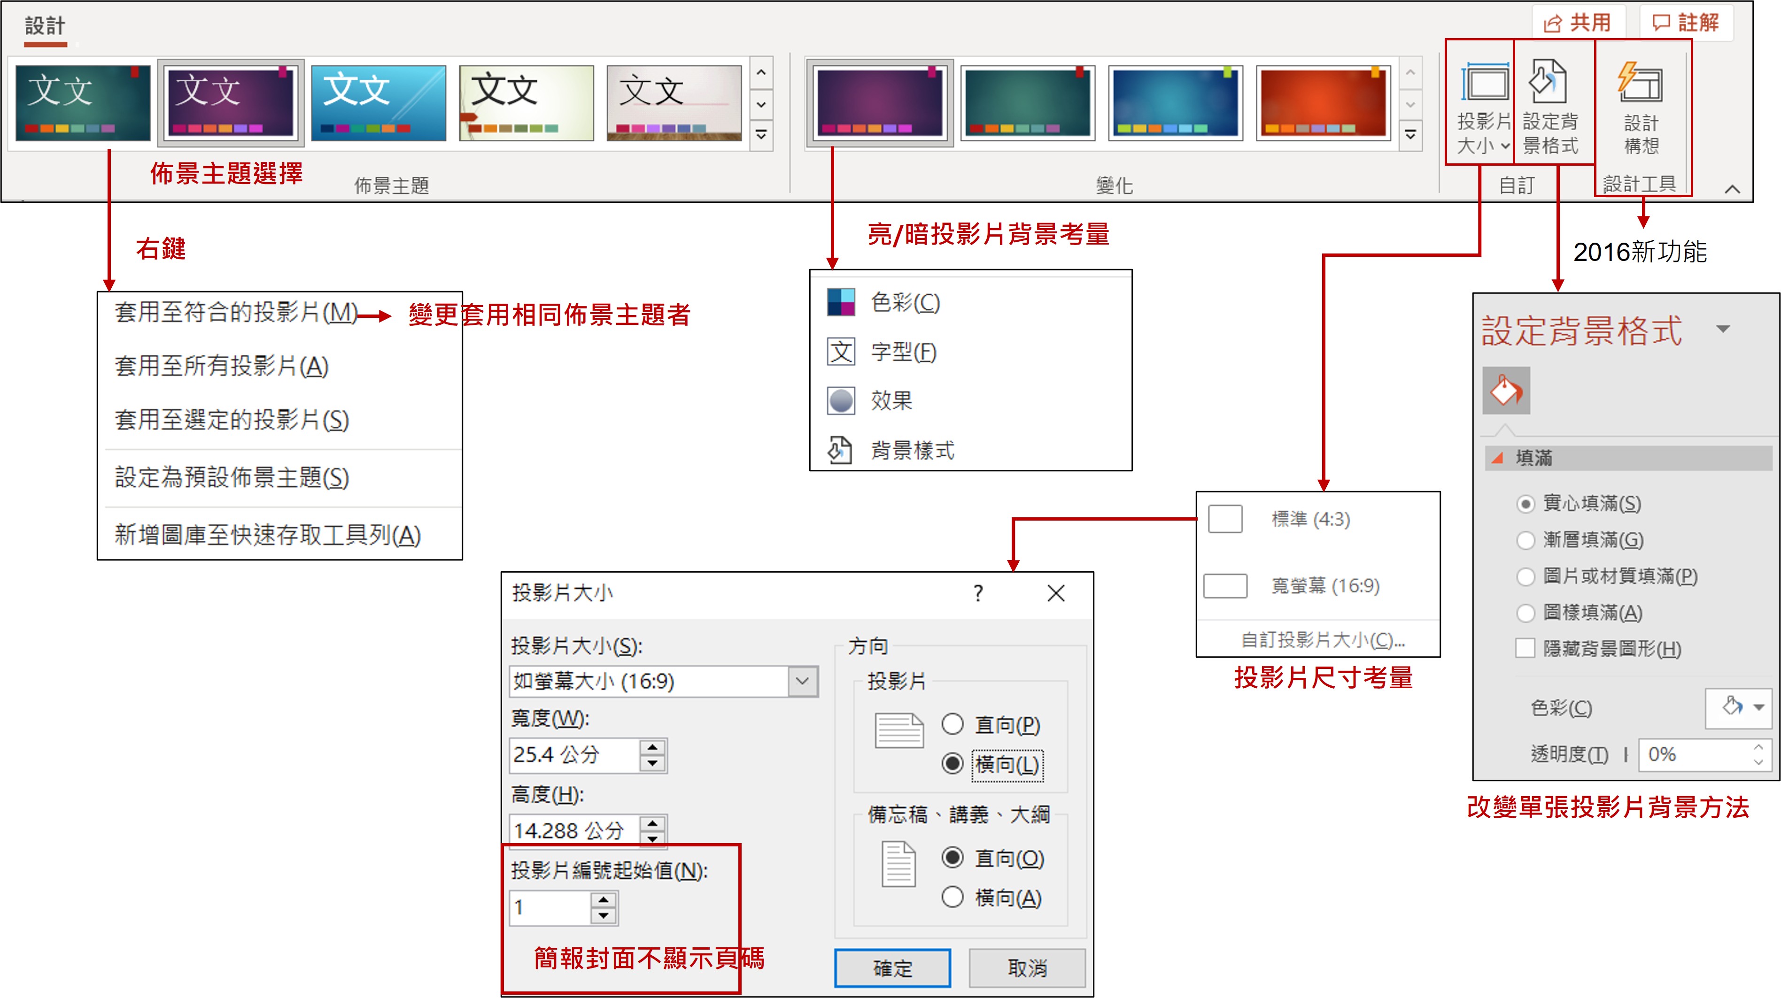This screenshot has width=1781, height=998.
Task: Expand the 佈景主題 gallery more arrow
Action: point(760,134)
